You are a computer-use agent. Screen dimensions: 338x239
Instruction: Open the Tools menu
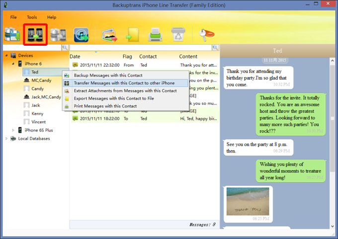coord(32,17)
